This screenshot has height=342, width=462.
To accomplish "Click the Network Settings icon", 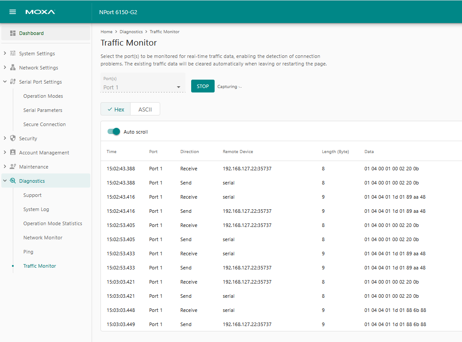I will pyautogui.click(x=13, y=68).
